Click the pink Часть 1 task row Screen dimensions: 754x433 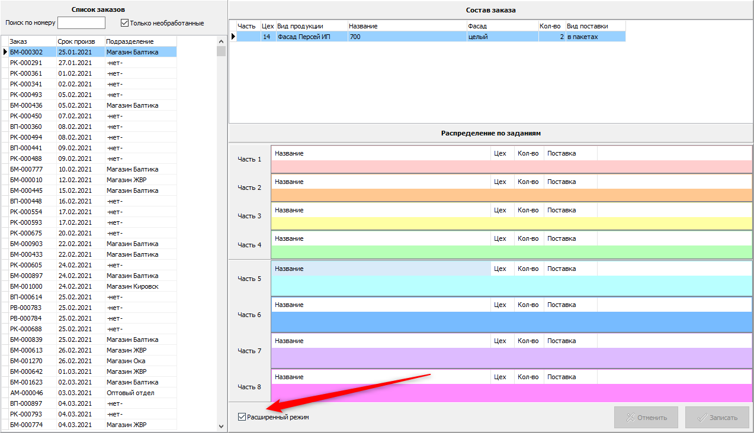511,167
